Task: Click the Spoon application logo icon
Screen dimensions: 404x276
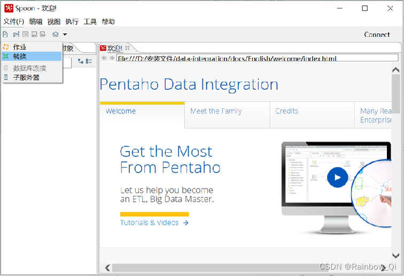Action: click(x=9, y=8)
